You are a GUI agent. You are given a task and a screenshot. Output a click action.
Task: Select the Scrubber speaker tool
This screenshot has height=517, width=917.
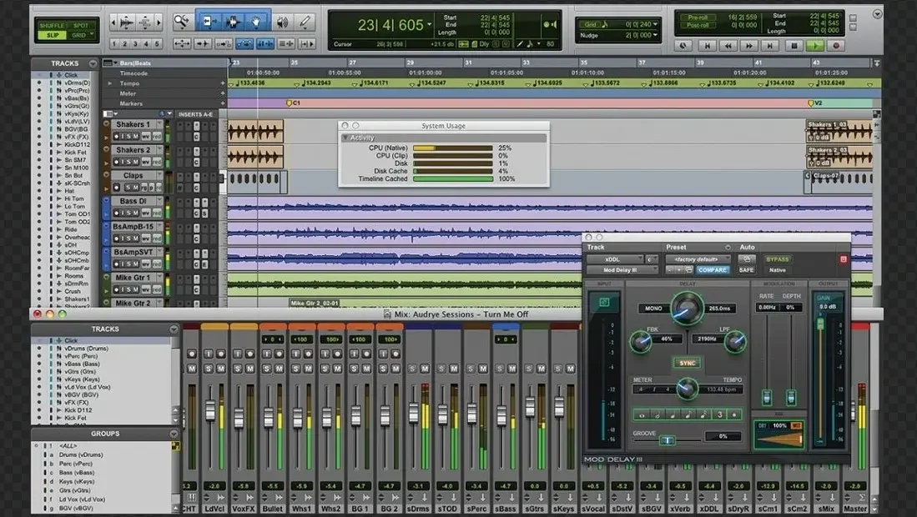pos(283,22)
